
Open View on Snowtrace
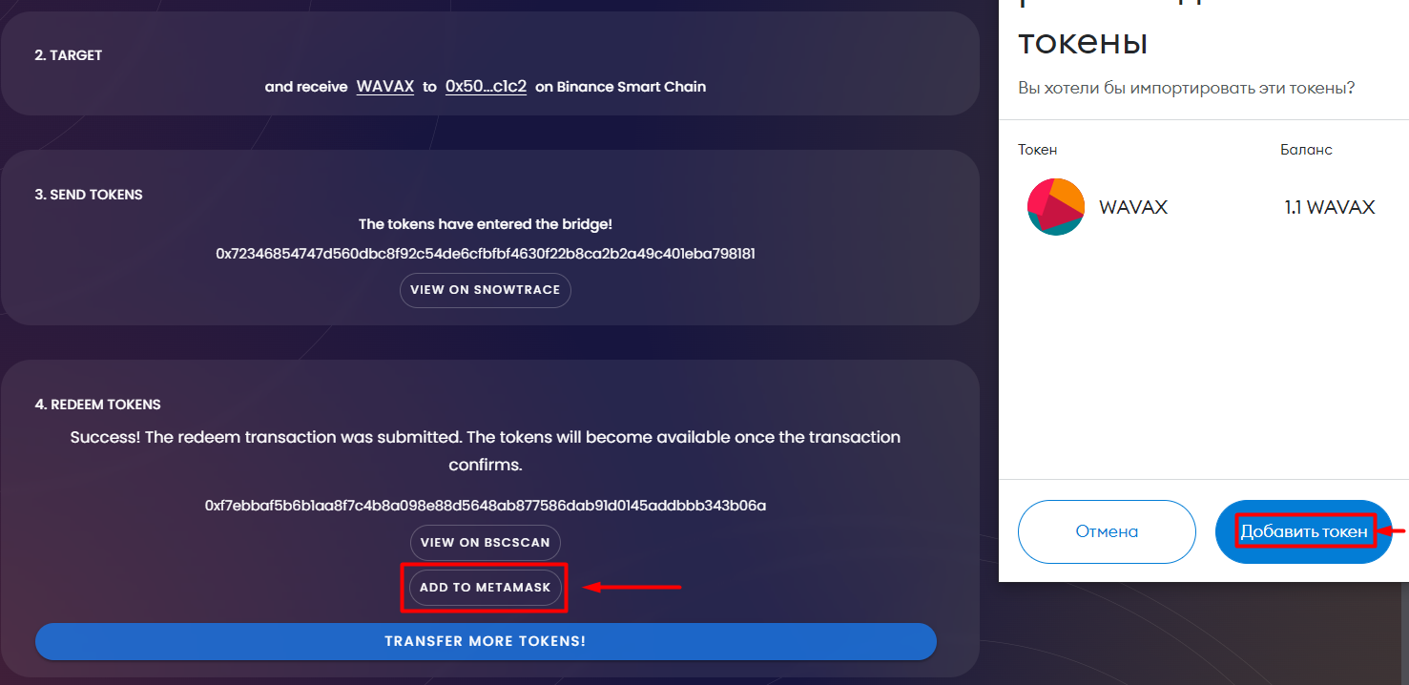pos(486,290)
